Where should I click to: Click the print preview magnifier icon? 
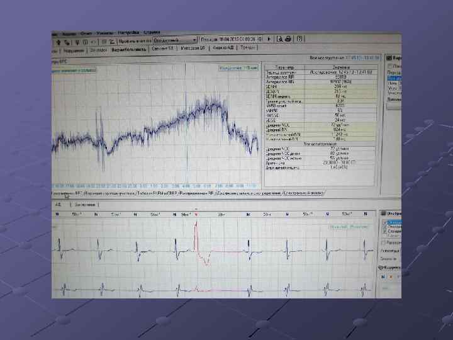[x=279, y=39]
